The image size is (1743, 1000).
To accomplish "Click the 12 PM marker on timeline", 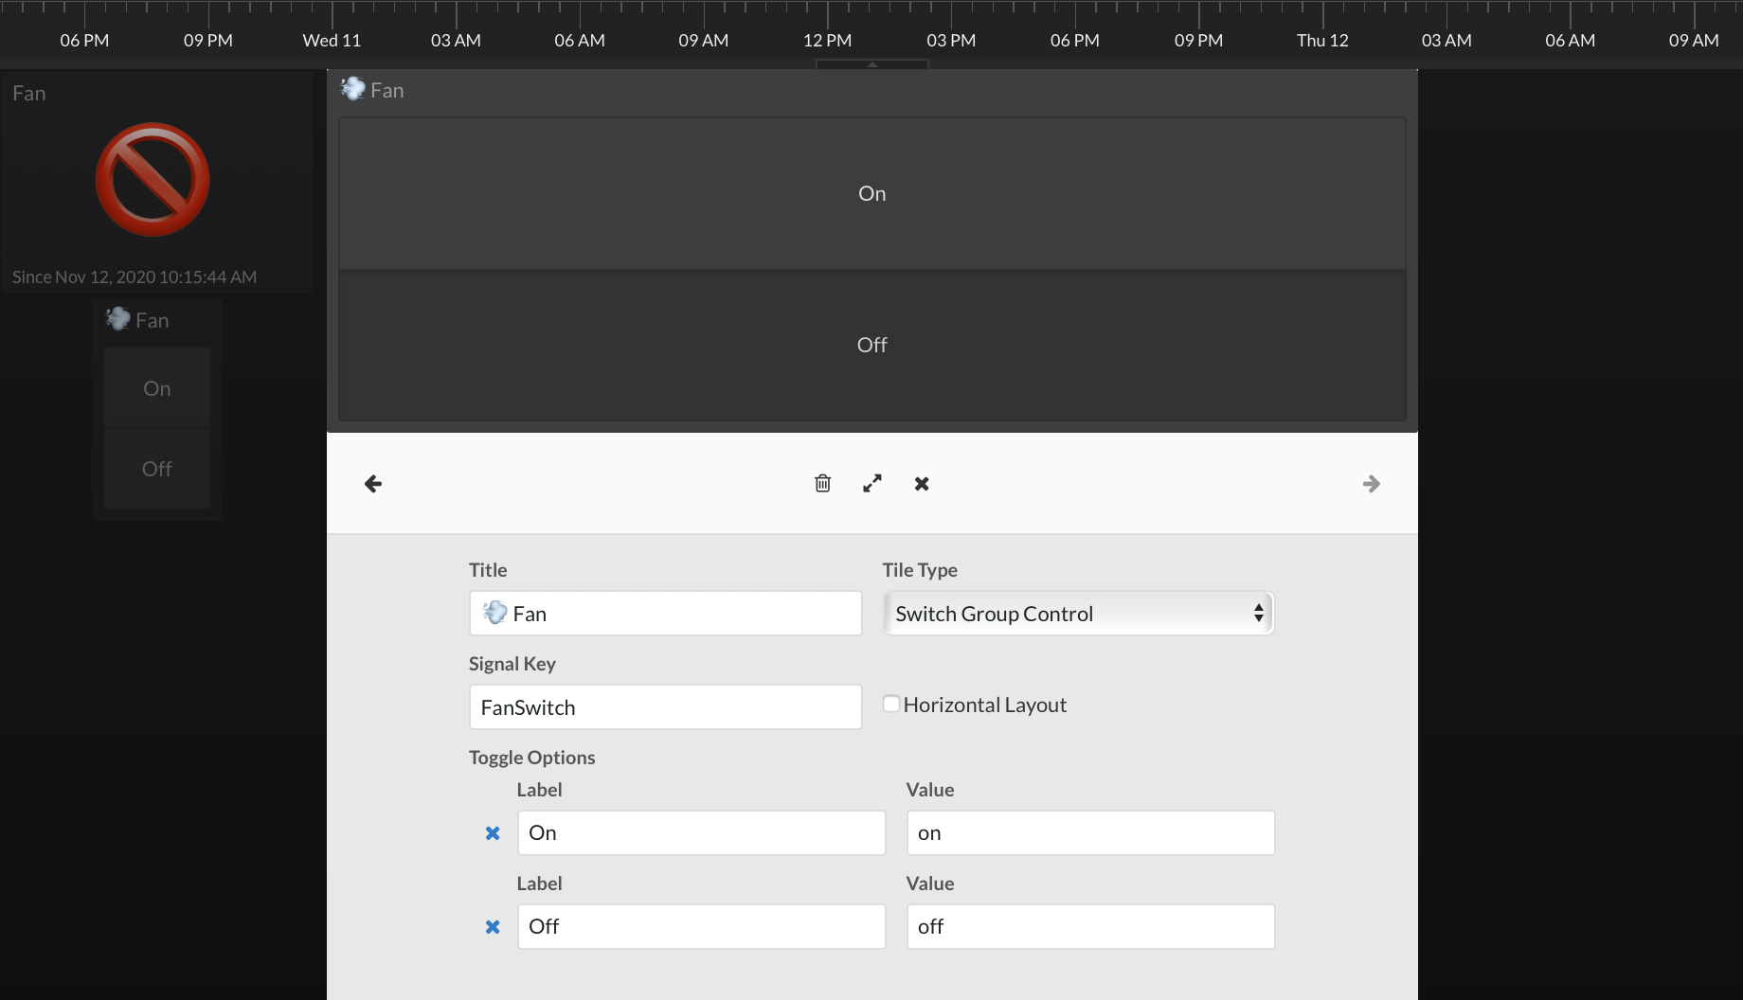I will 827,40.
